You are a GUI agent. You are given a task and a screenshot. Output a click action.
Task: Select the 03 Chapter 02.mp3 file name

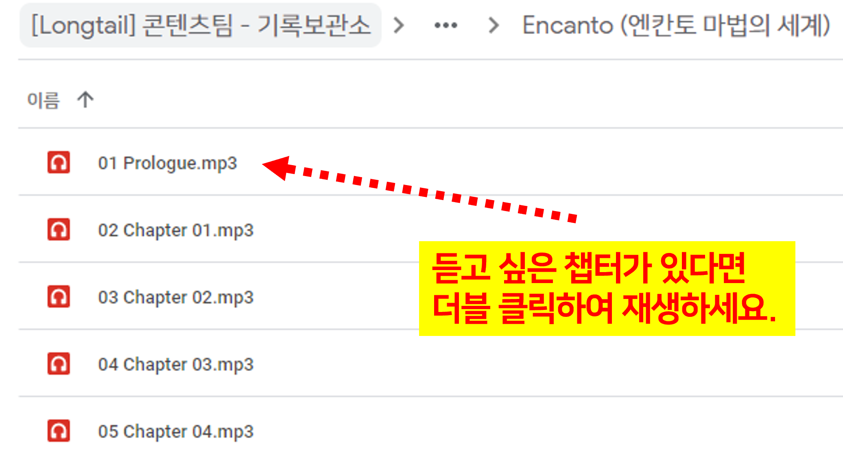(x=176, y=297)
